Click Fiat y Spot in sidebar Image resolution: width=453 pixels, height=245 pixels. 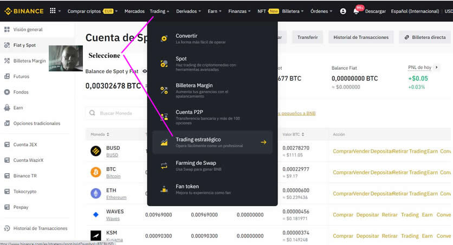(24, 45)
